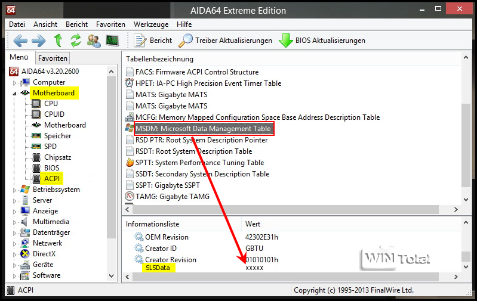477x301 pixels.
Task: Select SSPT: Gigabyte SSPT row
Action: click(x=167, y=185)
